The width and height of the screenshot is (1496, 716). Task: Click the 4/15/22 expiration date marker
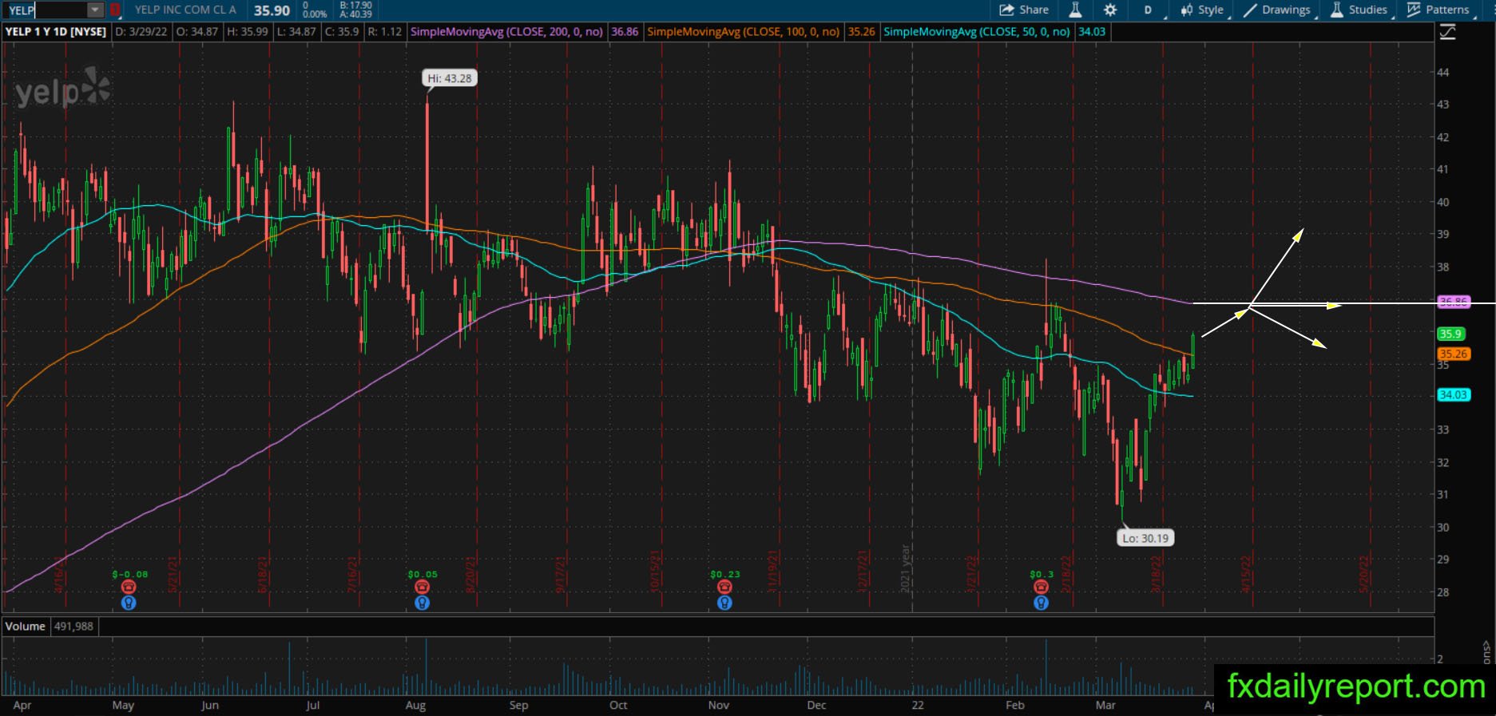[x=1246, y=575]
